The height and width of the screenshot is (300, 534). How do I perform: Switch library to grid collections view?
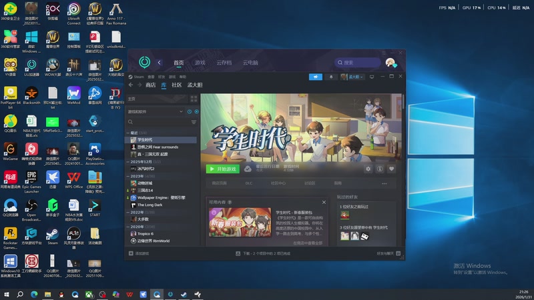tap(194, 99)
